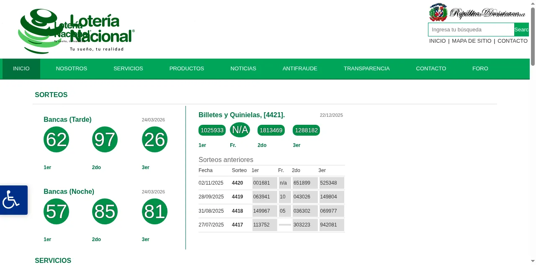Click the date 22/12/2025 beside Billetes
The width and height of the screenshot is (536, 265).
pos(331,115)
